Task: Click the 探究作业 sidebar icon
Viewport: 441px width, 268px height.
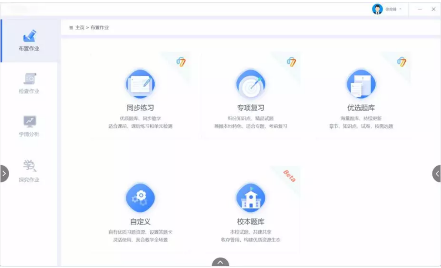Action: point(29,166)
